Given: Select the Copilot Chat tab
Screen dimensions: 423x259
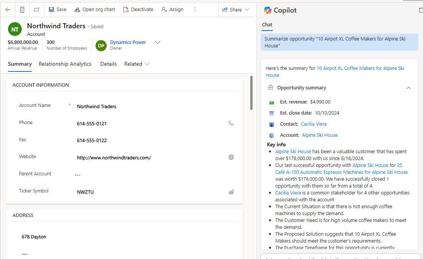Looking at the screenshot, I should (267, 25).
